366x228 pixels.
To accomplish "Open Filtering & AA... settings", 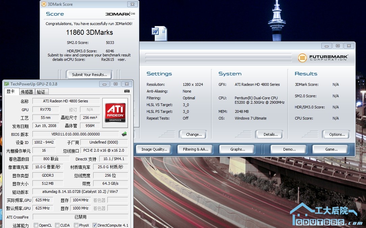I will [x=195, y=149].
